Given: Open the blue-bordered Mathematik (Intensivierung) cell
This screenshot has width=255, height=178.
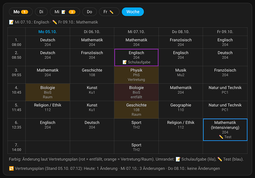Looking at the screenshot, I should [225, 130].
